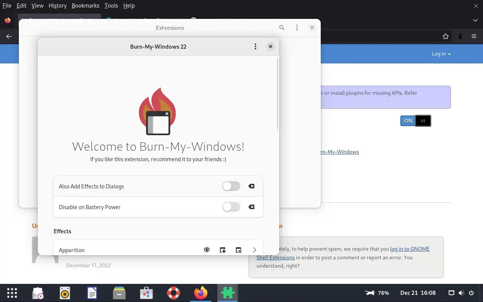Click the 'Effects' section heading
The image size is (483, 302).
[x=62, y=231]
